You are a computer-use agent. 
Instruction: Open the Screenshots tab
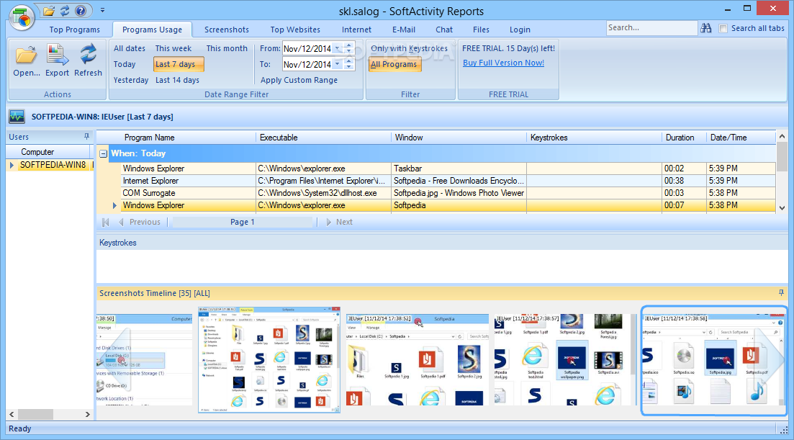226,30
